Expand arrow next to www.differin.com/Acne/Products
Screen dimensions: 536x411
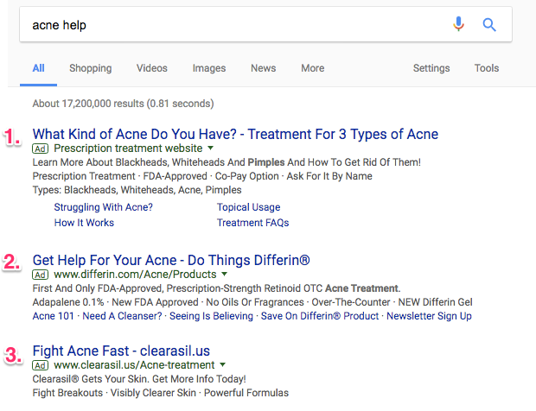(224, 274)
